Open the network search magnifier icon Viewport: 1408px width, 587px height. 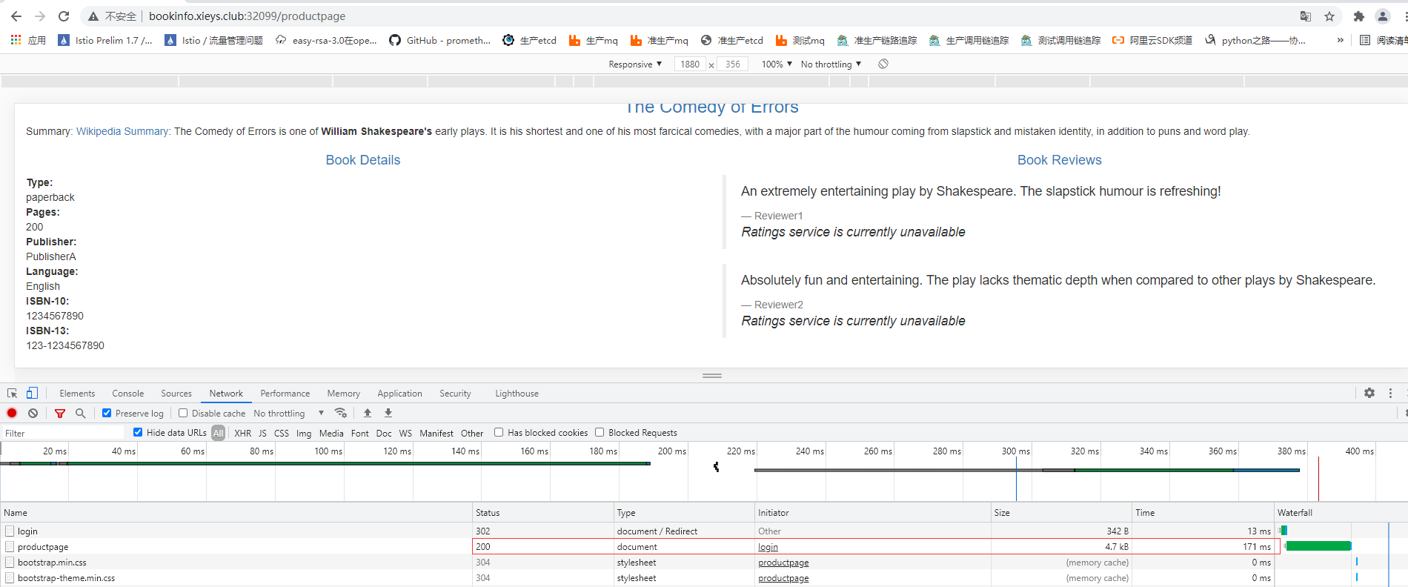click(80, 414)
